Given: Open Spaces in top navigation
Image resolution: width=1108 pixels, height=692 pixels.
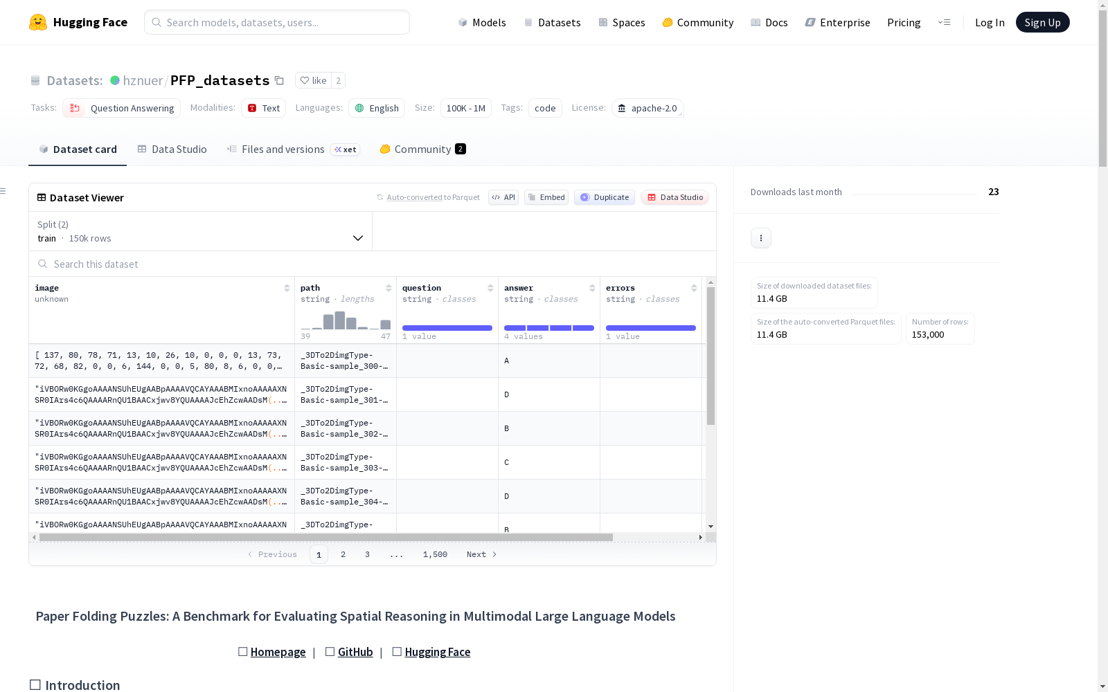Looking at the screenshot, I should 622,22.
